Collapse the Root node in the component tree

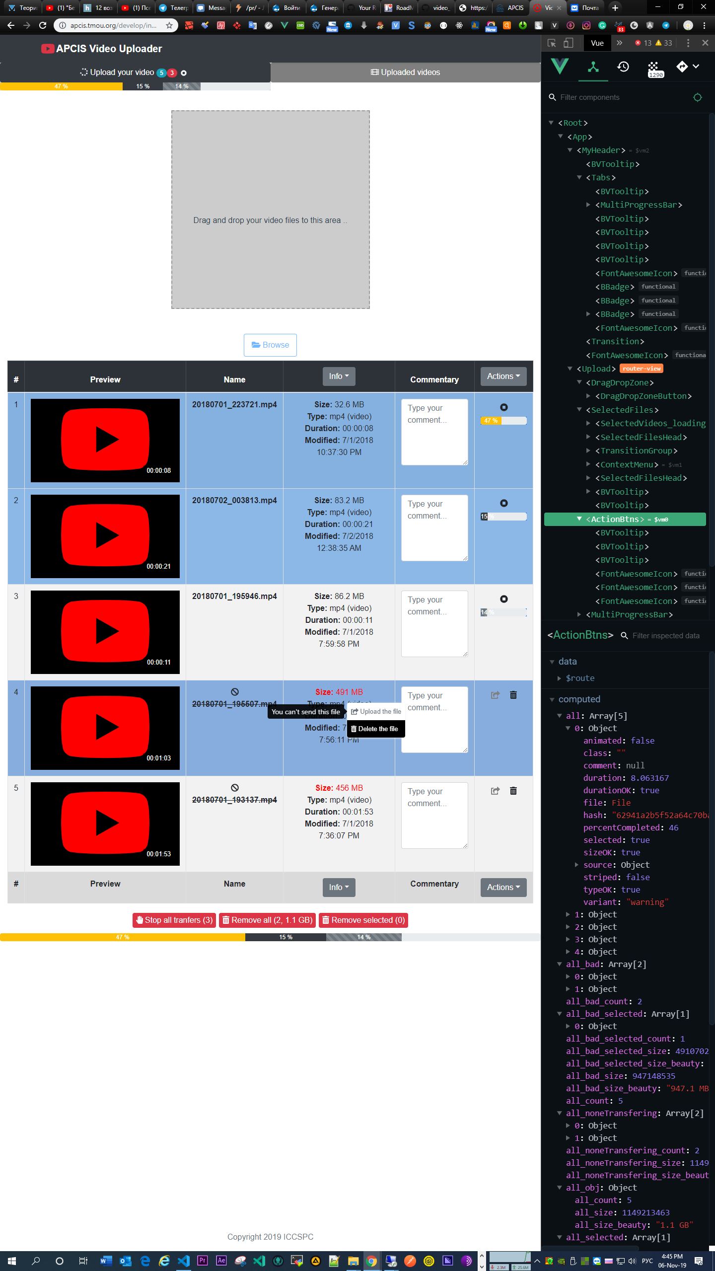(551, 123)
